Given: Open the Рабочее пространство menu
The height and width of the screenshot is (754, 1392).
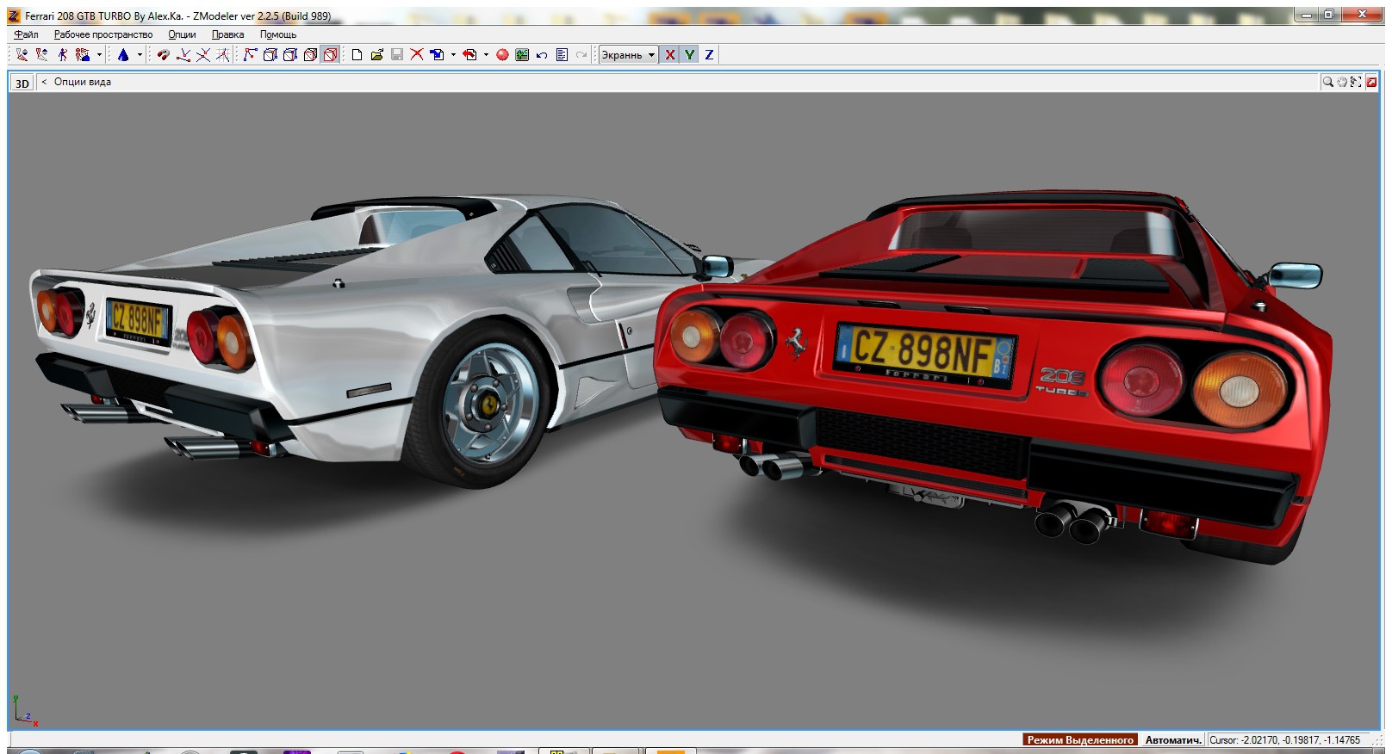Looking at the screenshot, I should pyautogui.click(x=103, y=34).
